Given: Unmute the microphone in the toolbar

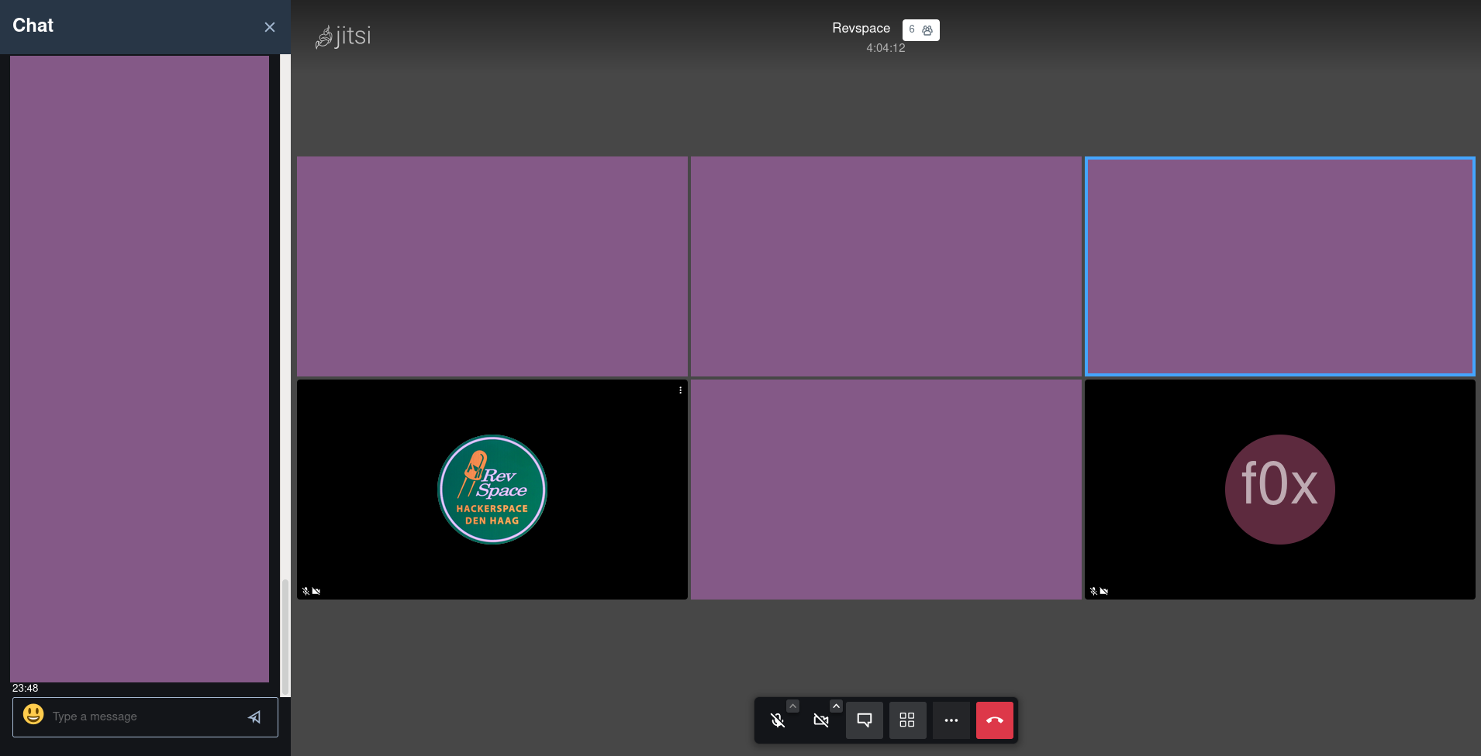Looking at the screenshot, I should [778, 720].
